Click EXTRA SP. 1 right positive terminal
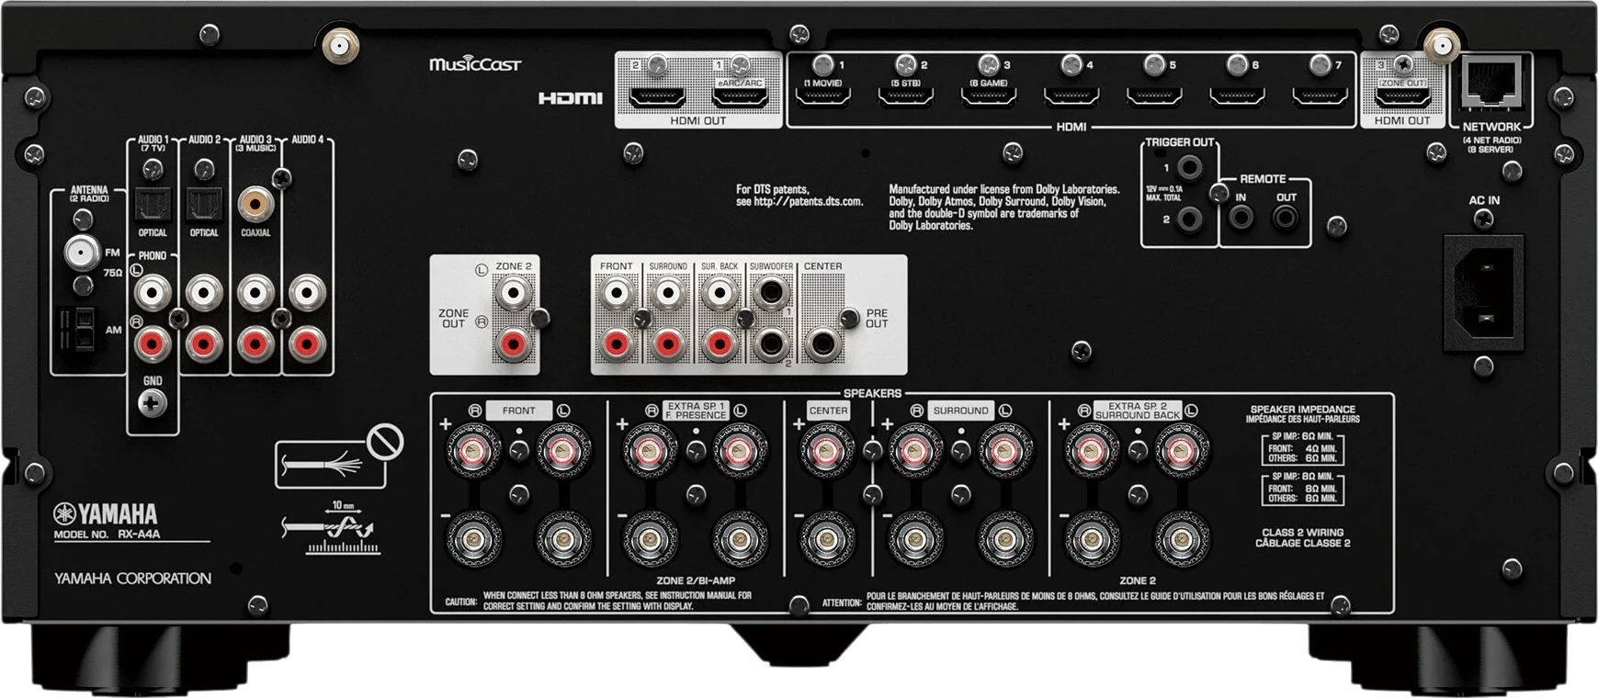 click(651, 450)
